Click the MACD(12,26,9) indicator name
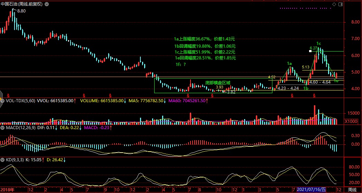Viewport: 362px width, 193px height. (21, 127)
